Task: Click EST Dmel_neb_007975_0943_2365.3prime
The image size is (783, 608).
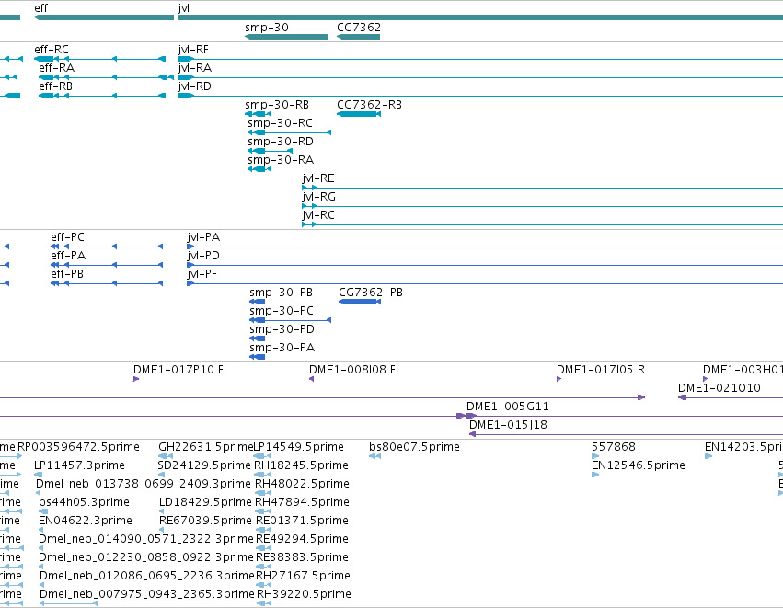Action: 68,604
